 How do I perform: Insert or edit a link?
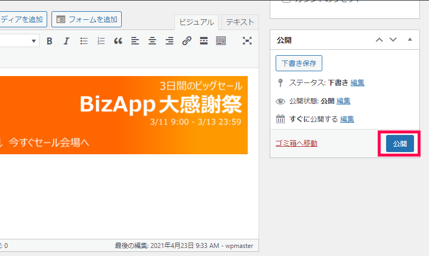pyautogui.click(x=187, y=41)
